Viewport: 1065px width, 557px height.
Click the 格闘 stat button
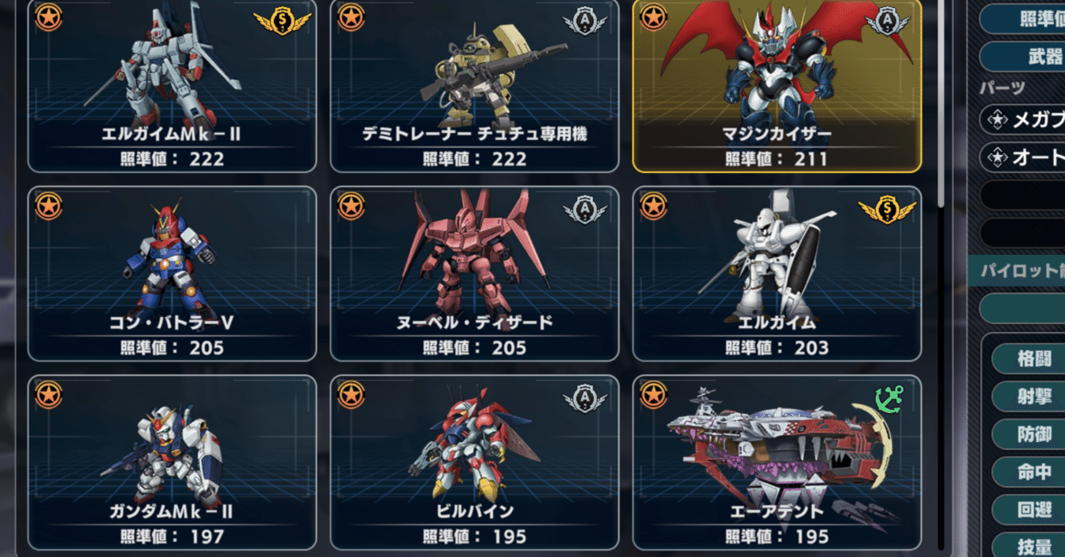pos(1029,359)
